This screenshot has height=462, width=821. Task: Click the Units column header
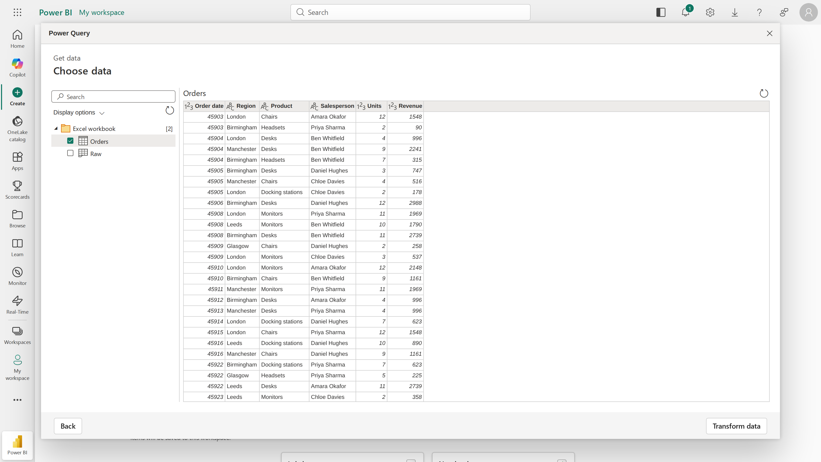tap(371, 106)
